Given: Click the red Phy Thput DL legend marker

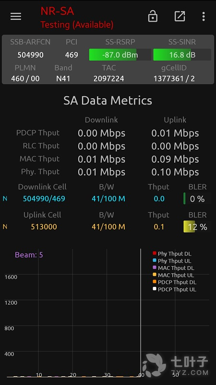Looking at the screenshot, I should (155, 253).
